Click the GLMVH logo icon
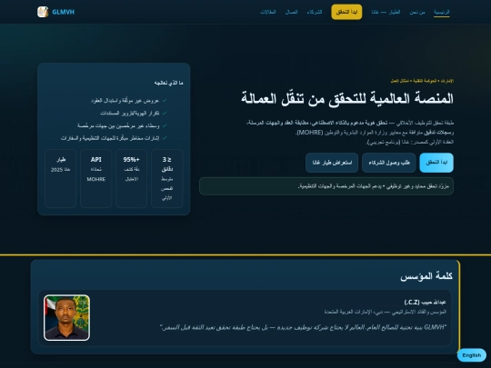Image resolution: width=491 pixels, height=368 pixels. 43,12
